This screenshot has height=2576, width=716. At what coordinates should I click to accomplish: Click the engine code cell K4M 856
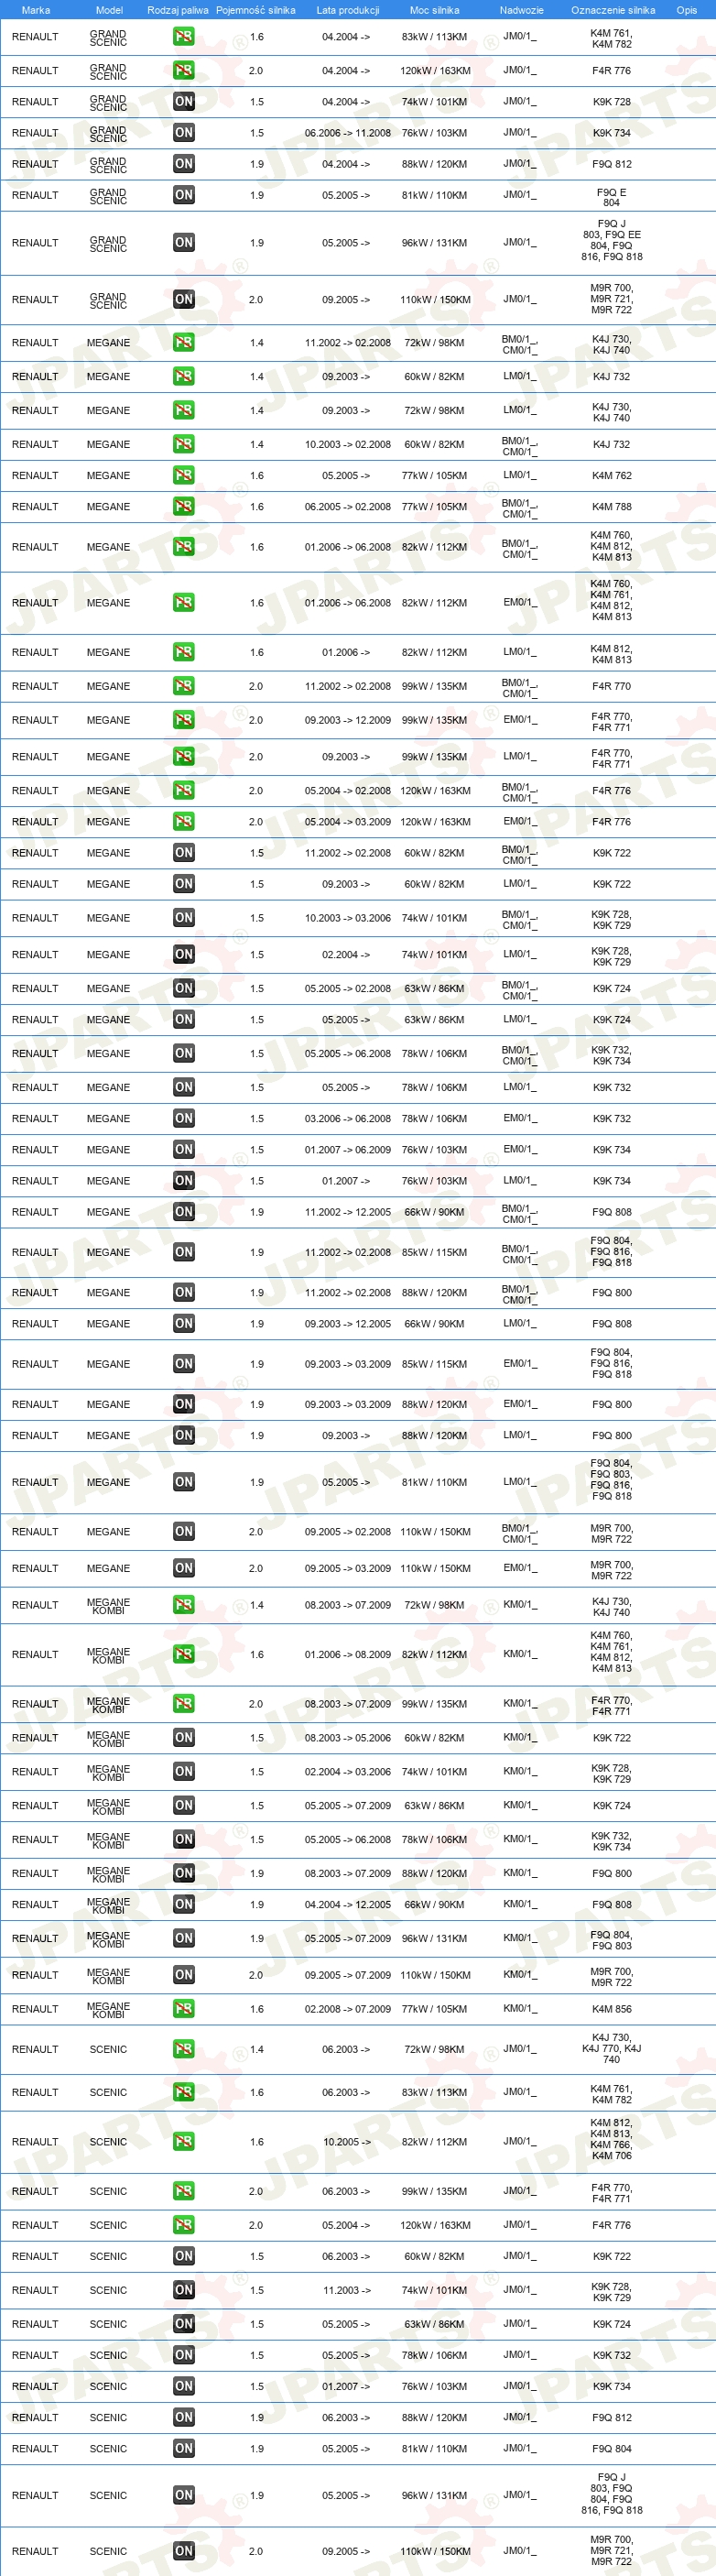[611, 2009]
